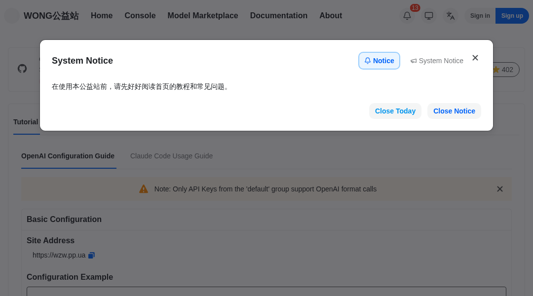Copy the site address https://wzw.pp.ua
Screen dimensions: 533x296
(x=91, y=255)
